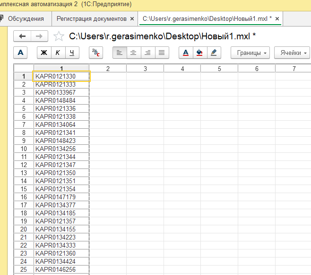Toggle italic formatting К

58,53
